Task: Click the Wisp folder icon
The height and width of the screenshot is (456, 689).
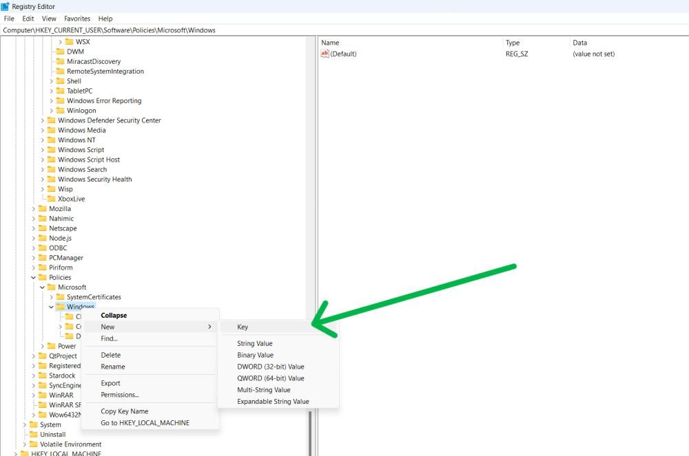Action: [52, 189]
